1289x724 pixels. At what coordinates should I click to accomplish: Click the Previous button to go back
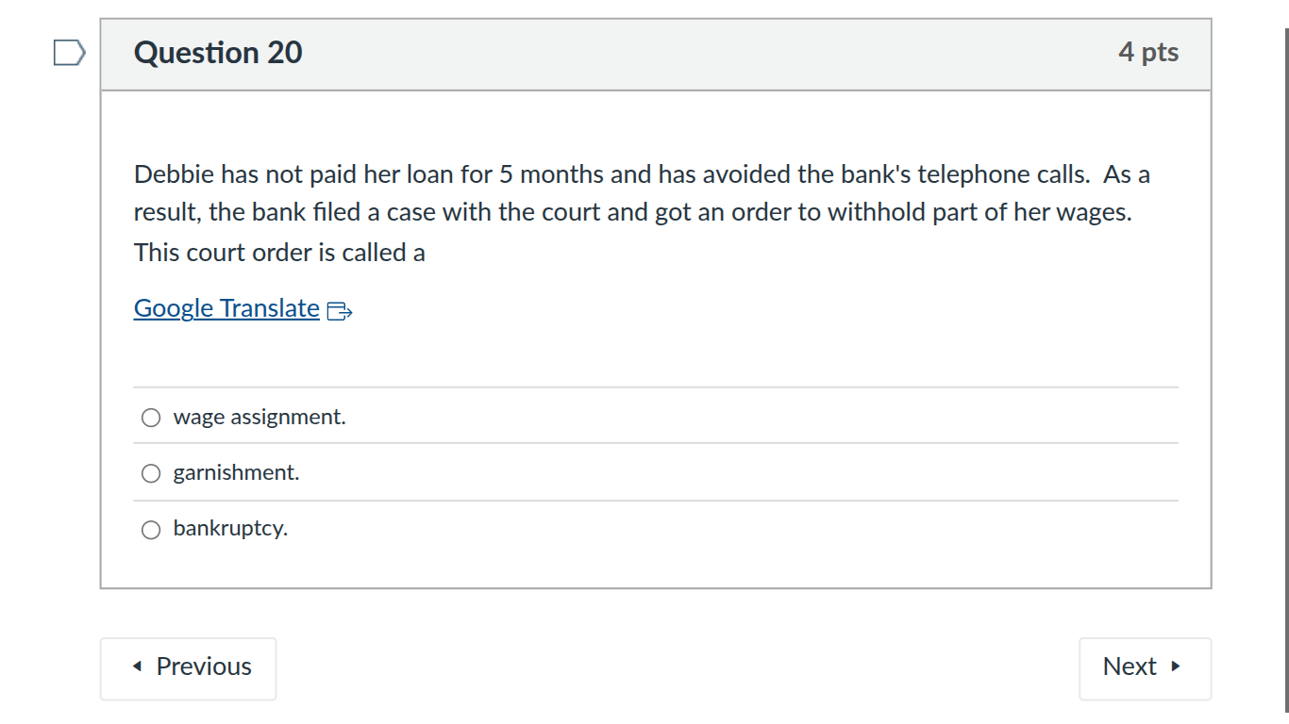188,666
